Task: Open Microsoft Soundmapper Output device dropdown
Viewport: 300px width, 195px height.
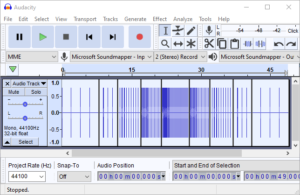Action: [x=259, y=57]
